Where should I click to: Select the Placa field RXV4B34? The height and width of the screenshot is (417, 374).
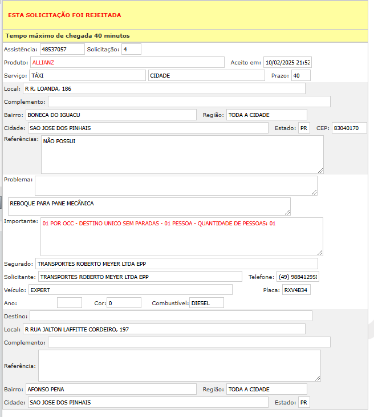296,290
